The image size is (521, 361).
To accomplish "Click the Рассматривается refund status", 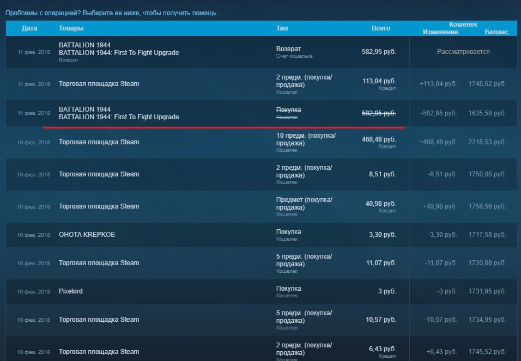I will 463,52.
